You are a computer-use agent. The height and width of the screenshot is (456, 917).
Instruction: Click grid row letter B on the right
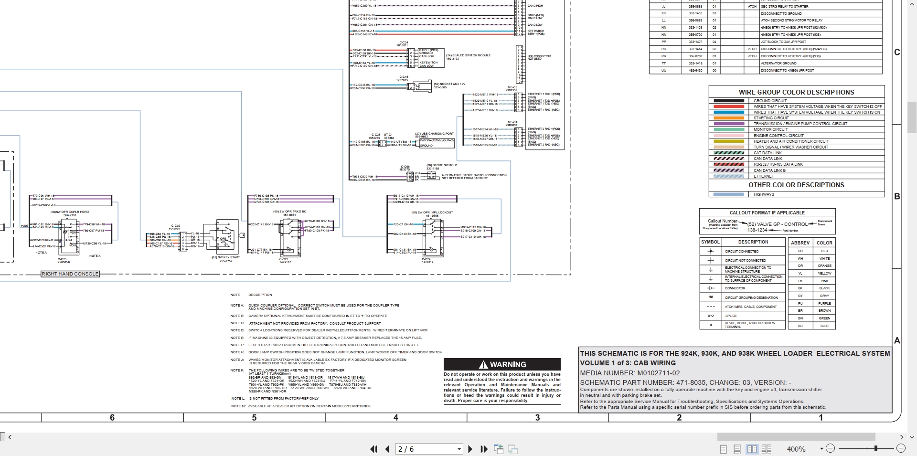tap(897, 196)
